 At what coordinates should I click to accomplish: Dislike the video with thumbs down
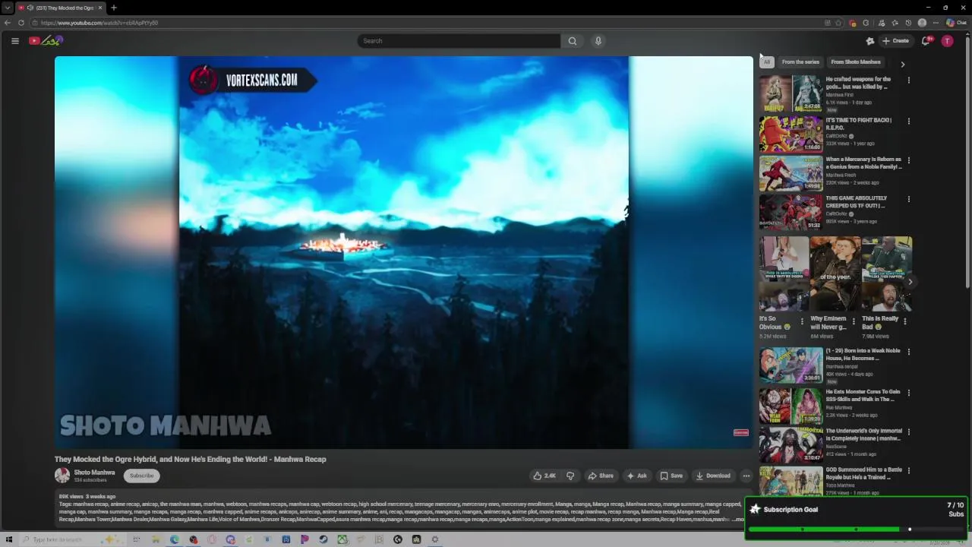pyautogui.click(x=570, y=476)
